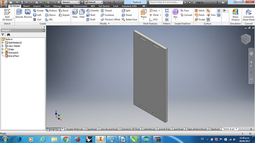Image resolution: width=255 pixels, height=143 pixels.
Task: Open the Tools ribbon tab
Action: (x=47, y=6)
